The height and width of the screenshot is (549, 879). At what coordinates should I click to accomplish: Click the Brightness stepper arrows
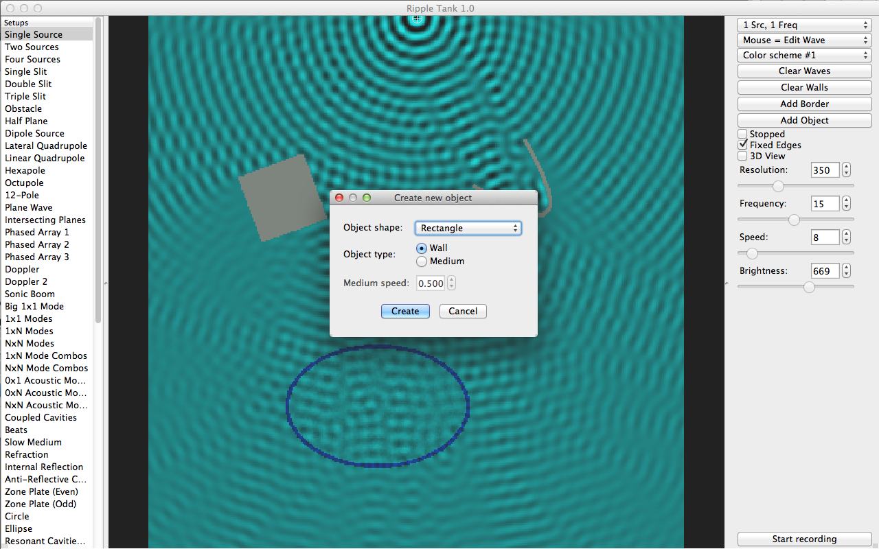click(x=846, y=271)
